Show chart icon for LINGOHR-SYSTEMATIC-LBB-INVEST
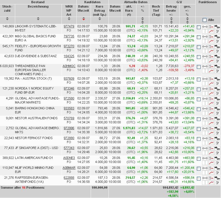221x198 pixels. [x=211, y=31]
